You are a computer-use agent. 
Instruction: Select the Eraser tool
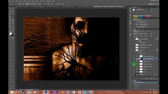(10, 21)
